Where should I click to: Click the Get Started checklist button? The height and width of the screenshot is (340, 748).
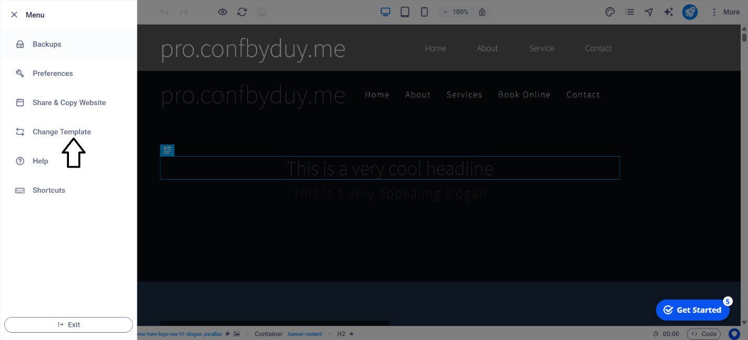(x=692, y=310)
